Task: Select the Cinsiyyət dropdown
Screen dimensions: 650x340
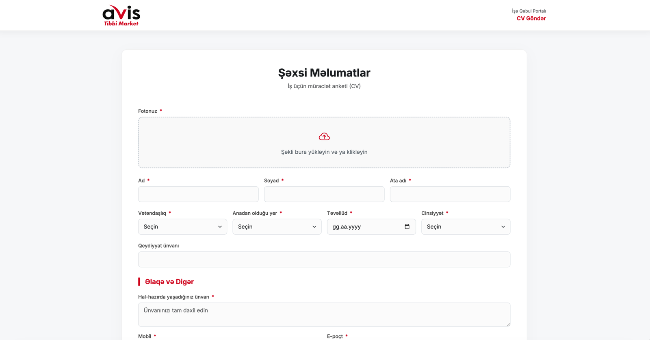Action: coord(466,227)
